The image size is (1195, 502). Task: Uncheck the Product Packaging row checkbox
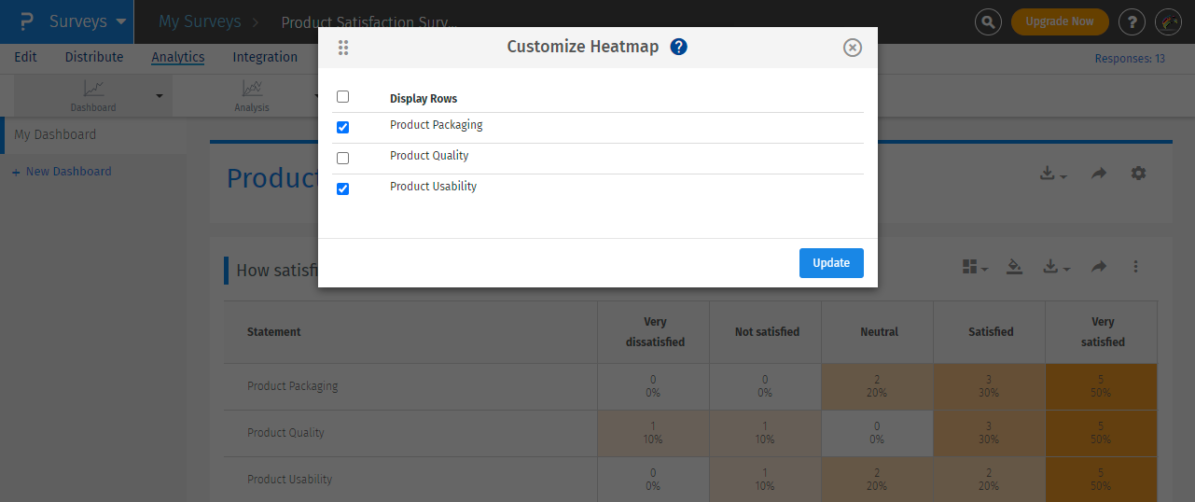pyautogui.click(x=342, y=127)
